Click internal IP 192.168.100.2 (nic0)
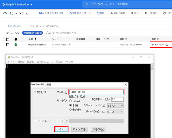The image size is (172, 138). (131, 44)
